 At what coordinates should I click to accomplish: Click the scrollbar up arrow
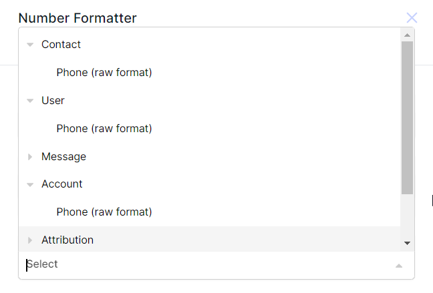(407, 34)
